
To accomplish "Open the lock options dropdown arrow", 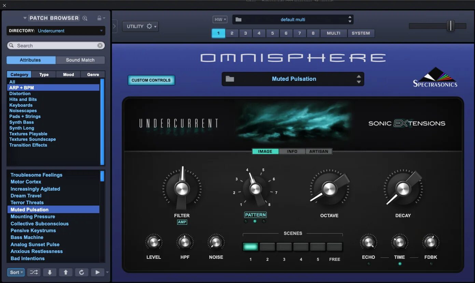I will tap(104, 18).
